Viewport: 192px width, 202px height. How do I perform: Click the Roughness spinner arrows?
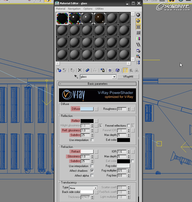(129, 109)
